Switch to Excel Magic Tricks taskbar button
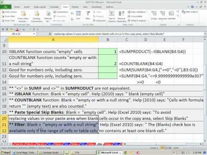207x155 pixels. [25, 152]
